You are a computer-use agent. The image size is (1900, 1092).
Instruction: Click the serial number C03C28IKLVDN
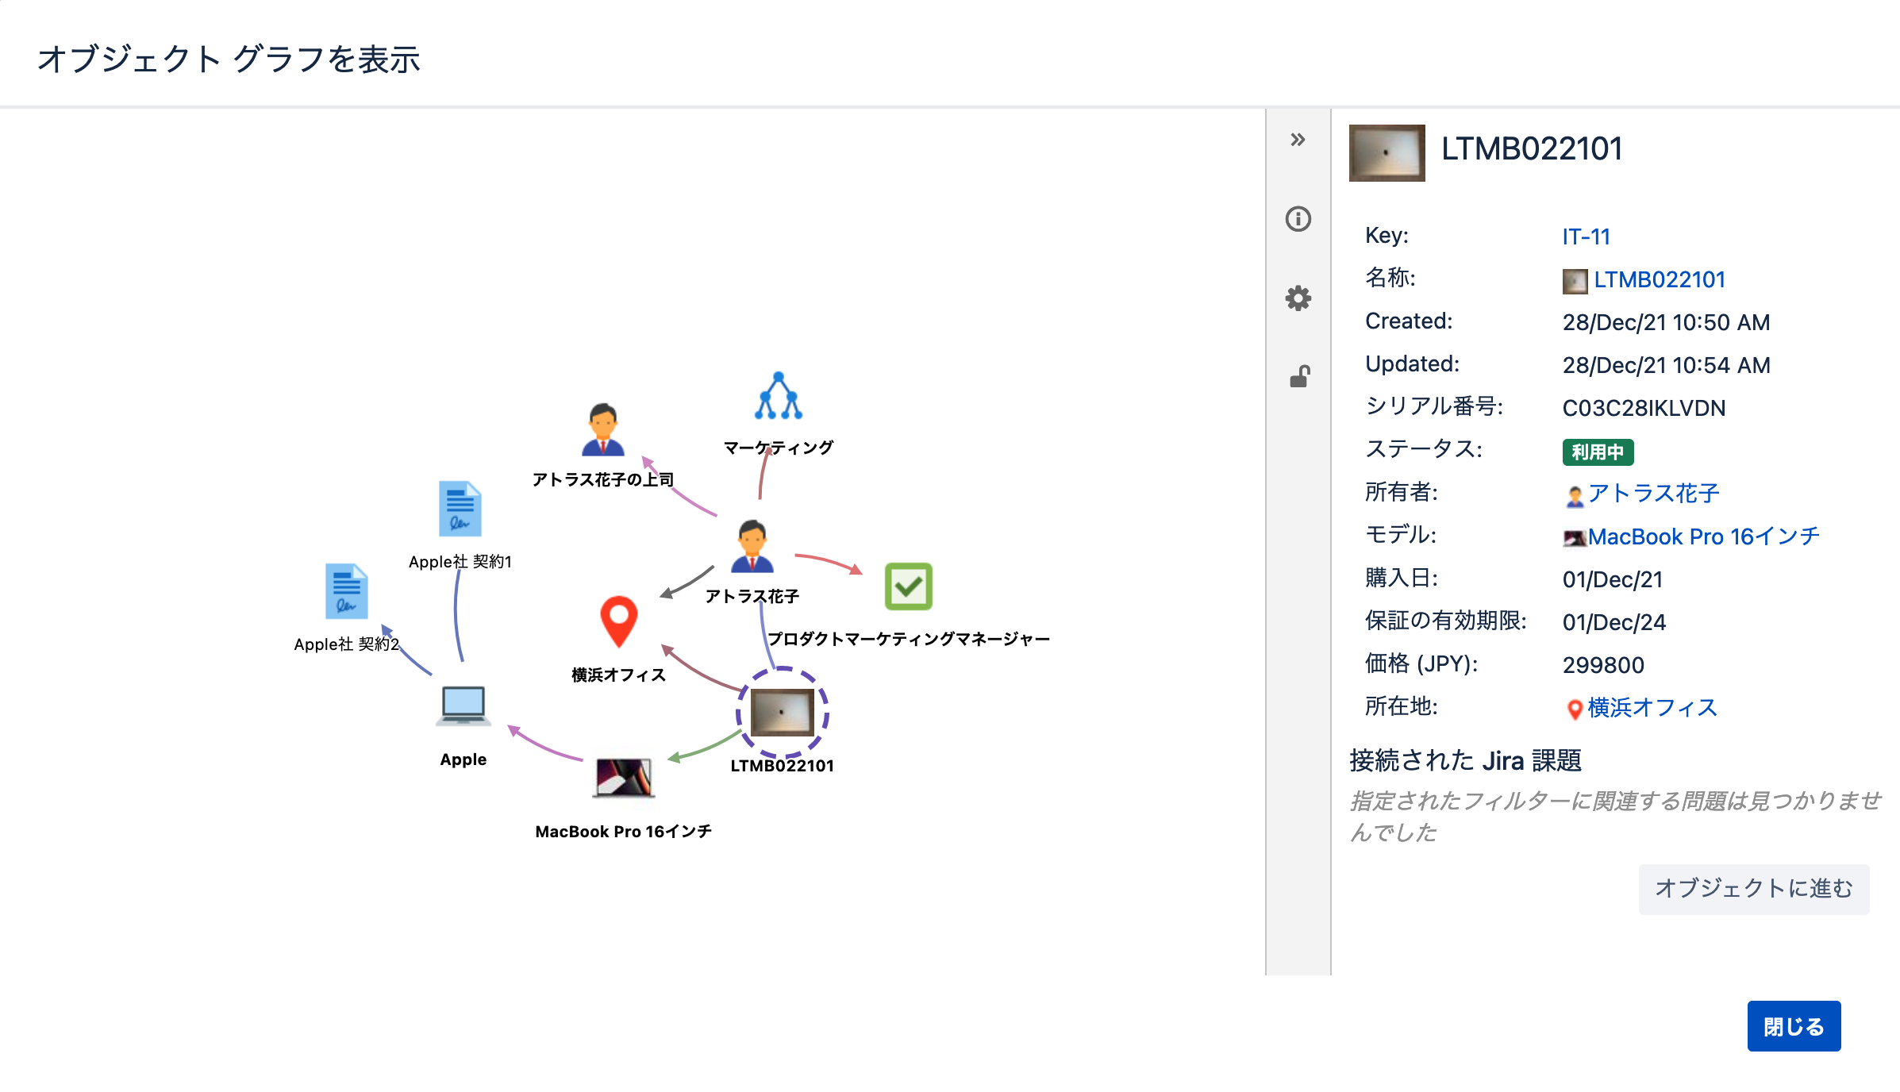[1644, 408]
